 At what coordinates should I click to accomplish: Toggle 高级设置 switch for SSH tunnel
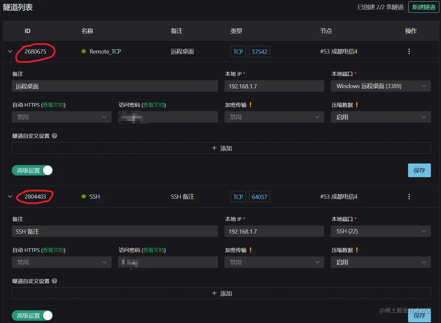coord(32,315)
